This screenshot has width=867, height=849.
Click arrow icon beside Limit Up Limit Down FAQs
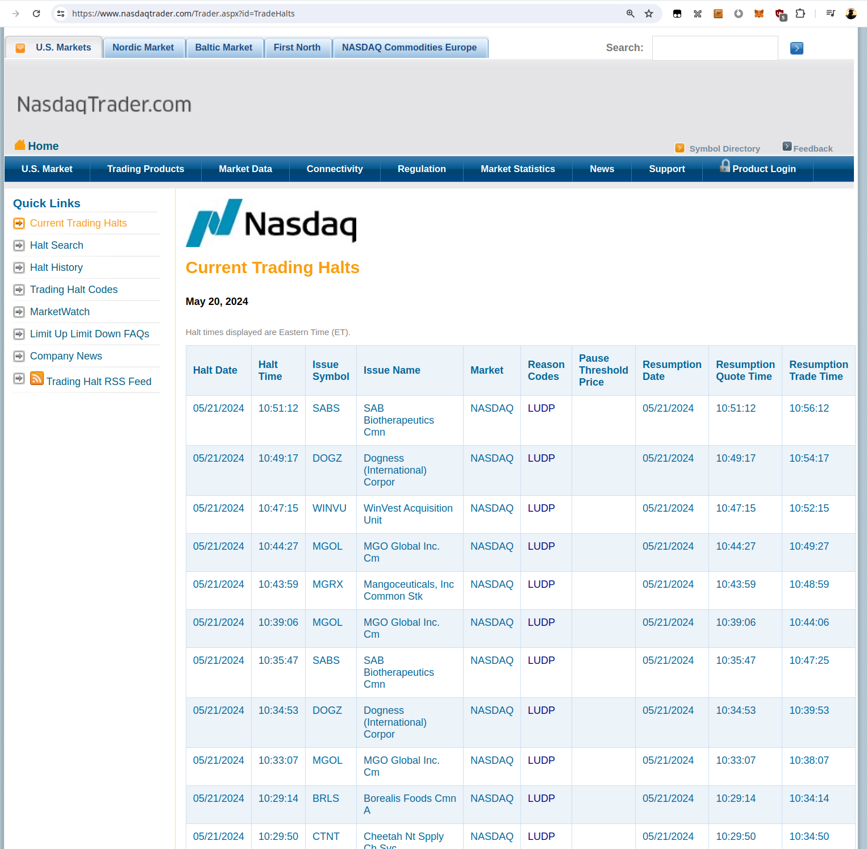(19, 334)
